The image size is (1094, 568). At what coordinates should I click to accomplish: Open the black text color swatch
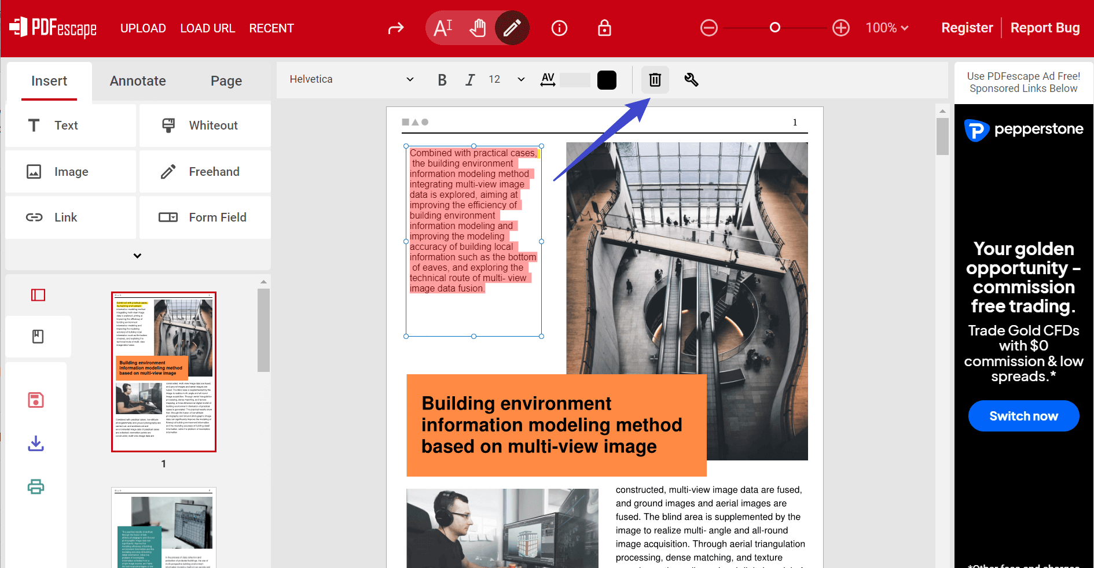[607, 80]
